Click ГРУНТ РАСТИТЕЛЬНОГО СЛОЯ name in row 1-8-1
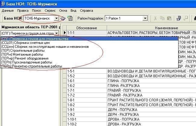Viewport: 196px width, 126px height. pyautogui.click(x=151, y=100)
